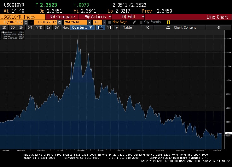The height and width of the screenshot is (167, 232).
Task: Click the yellow info icon
Action: click(168, 22)
